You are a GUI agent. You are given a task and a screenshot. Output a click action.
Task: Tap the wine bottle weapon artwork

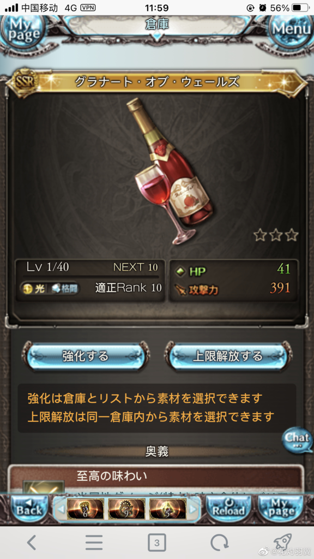click(169, 171)
